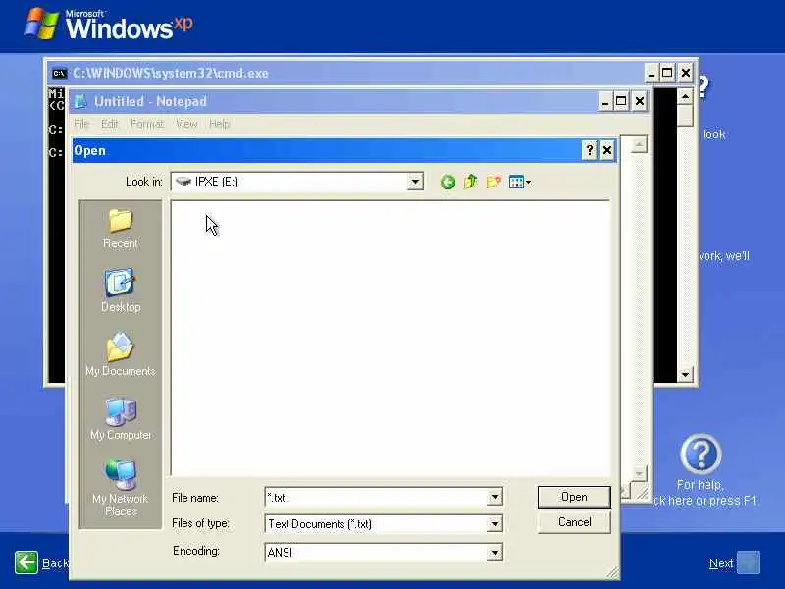Click cmd window scrollbar up arrow
The width and height of the screenshot is (785, 589).
[x=685, y=96]
